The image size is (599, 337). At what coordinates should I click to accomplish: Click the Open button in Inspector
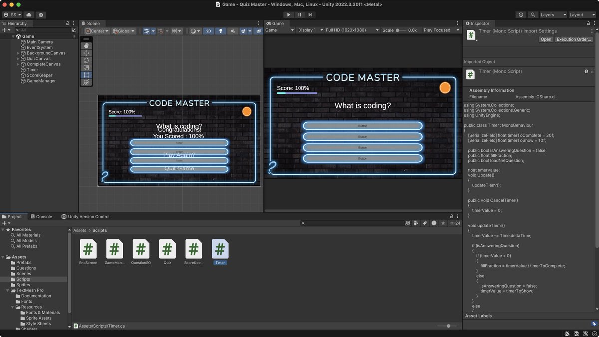(546, 39)
